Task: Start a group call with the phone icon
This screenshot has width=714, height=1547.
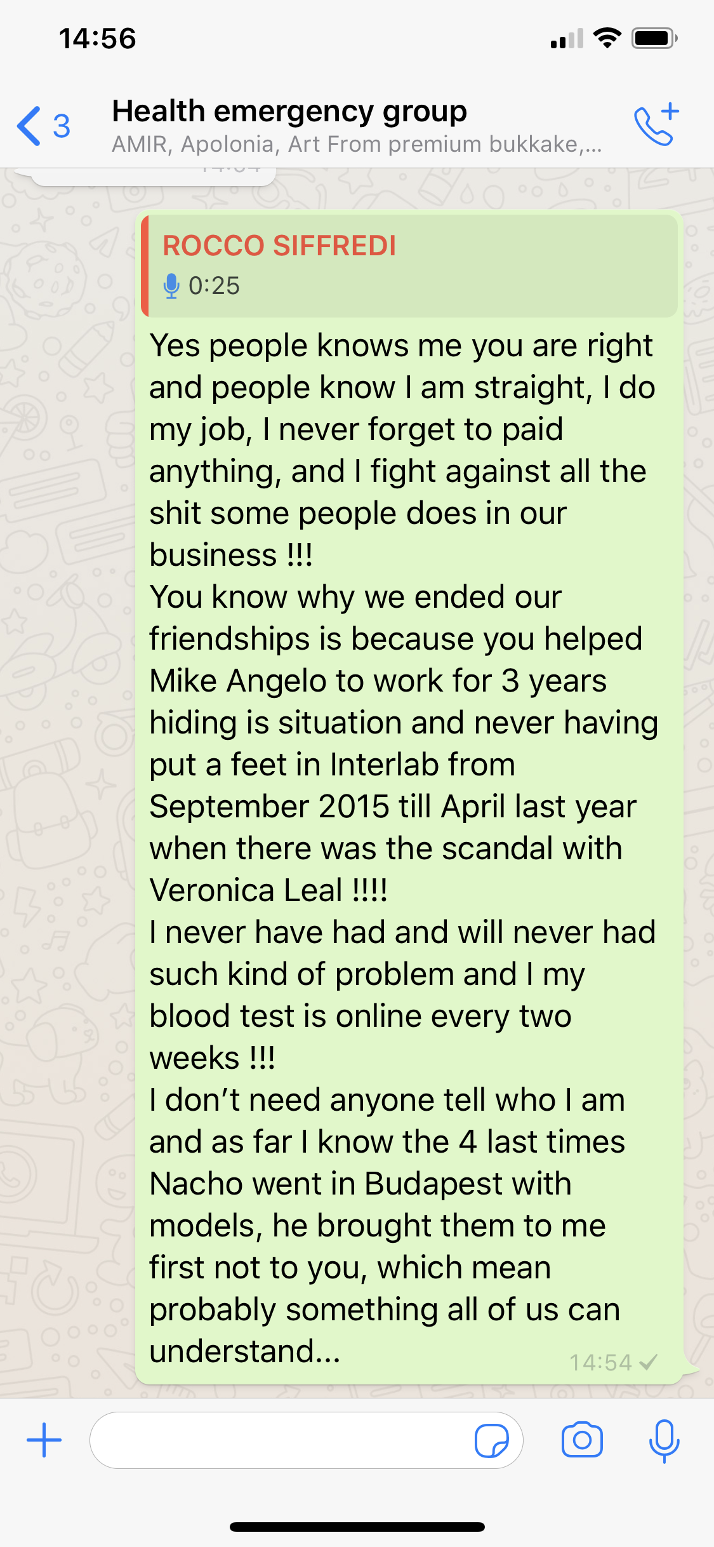Action: click(x=656, y=124)
